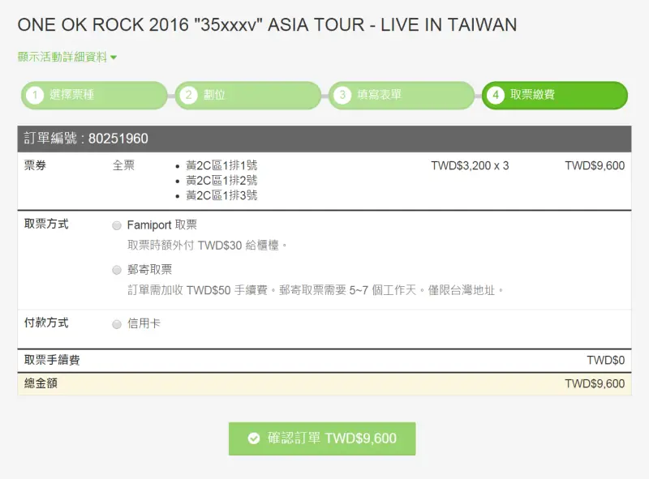649x479 pixels.
Task: Click the order number 80251960 header
Action: [324, 139]
